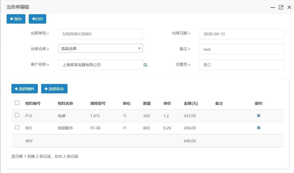Remove the B01 row with its X icon
The height and width of the screenshot is (173, 294).
coord(258,128)
